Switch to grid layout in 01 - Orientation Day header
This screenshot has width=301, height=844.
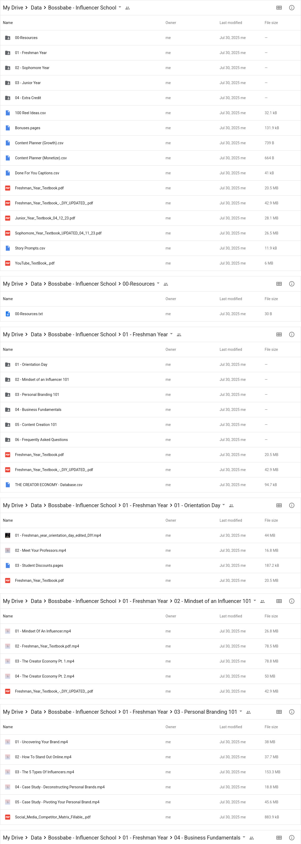pos(279,506)
